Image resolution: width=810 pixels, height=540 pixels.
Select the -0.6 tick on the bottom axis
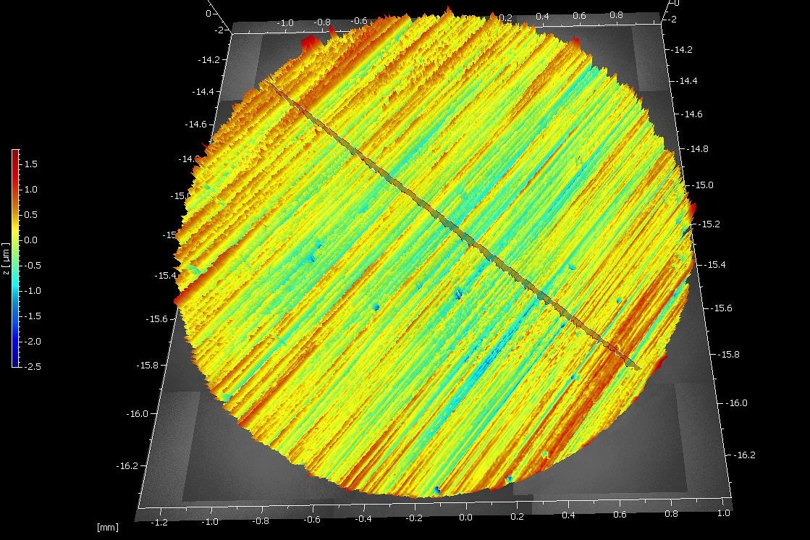click(x=312, y=519)
